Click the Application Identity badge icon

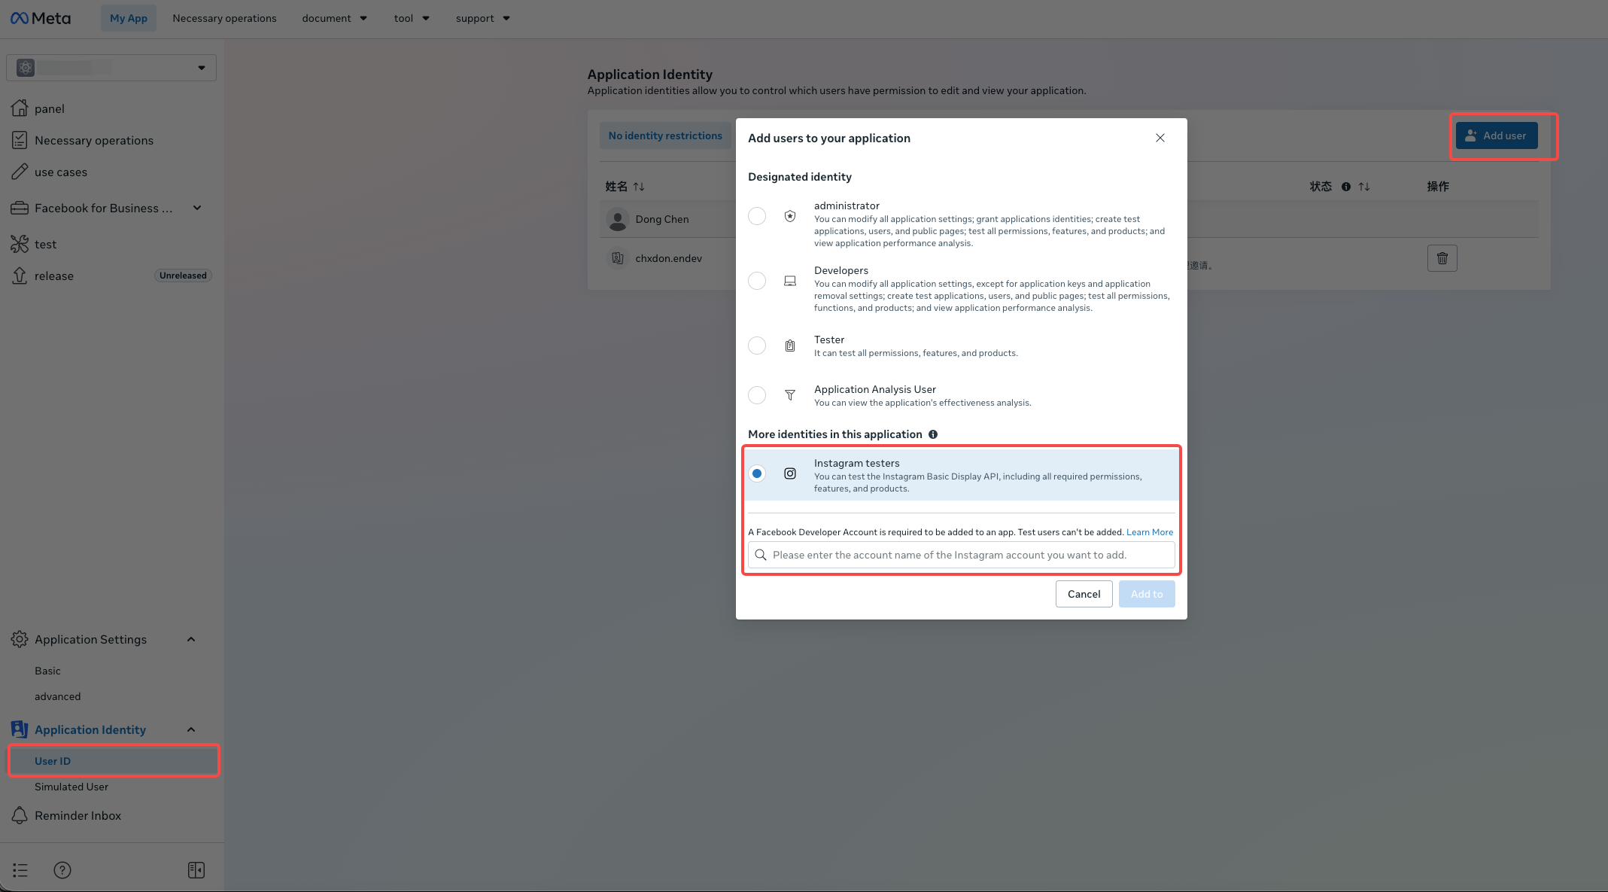coord(20,729)
